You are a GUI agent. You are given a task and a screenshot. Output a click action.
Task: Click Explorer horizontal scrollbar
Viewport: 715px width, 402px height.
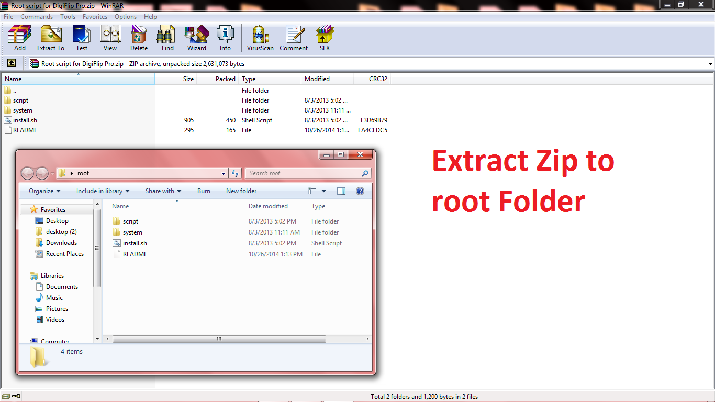220,339
